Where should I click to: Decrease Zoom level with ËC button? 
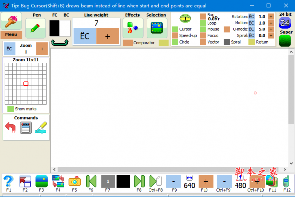tap(9, 49)
